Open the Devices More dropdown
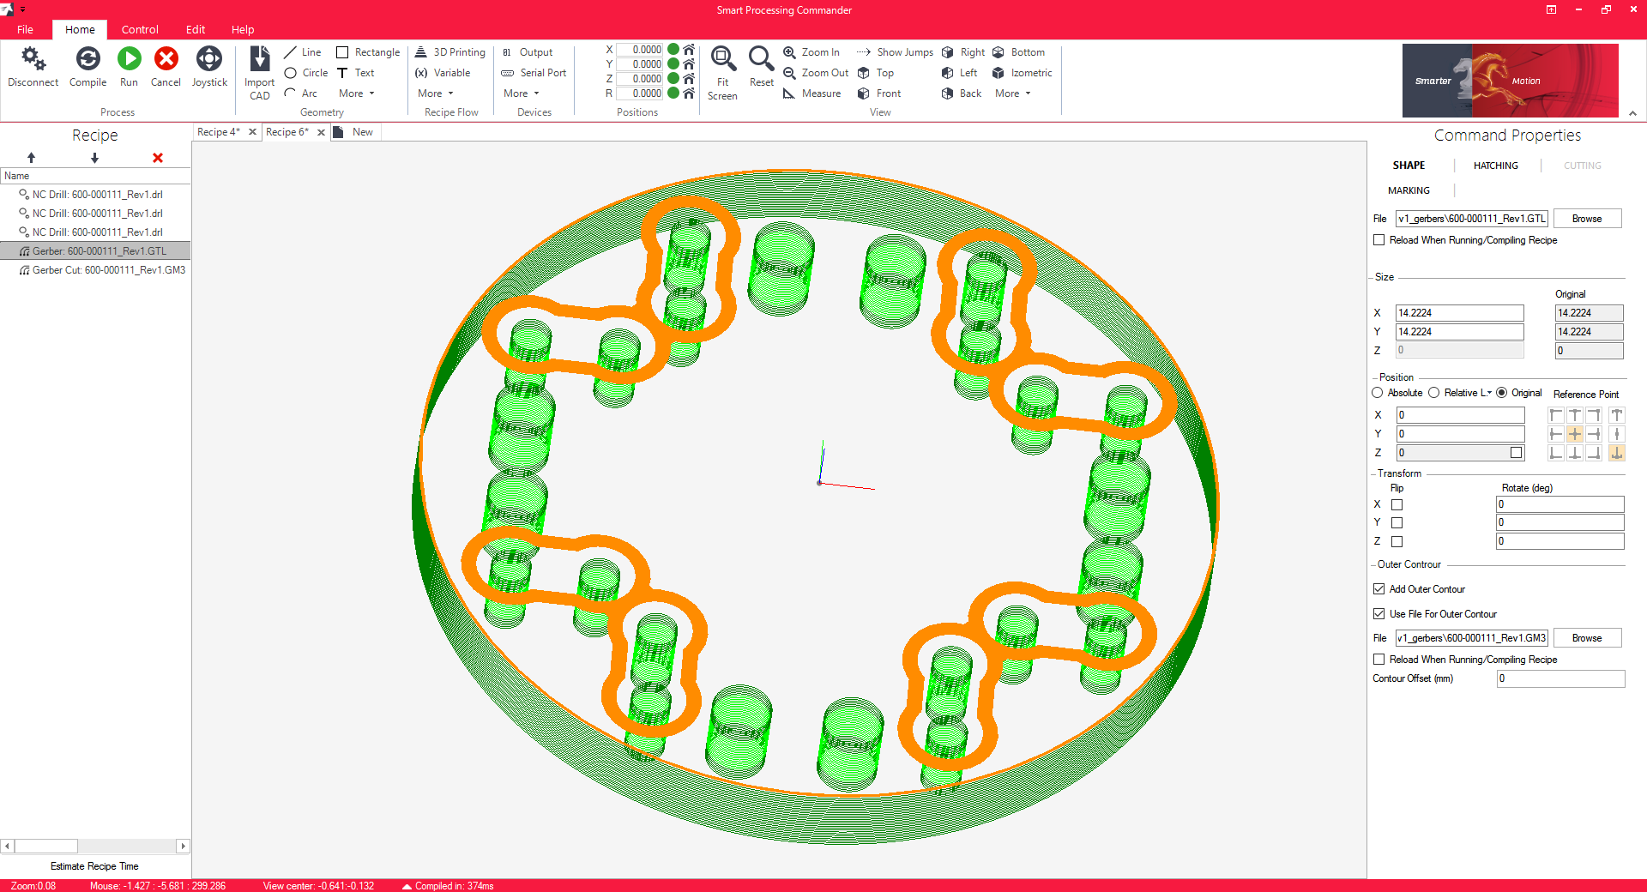This screenshot has height=892, width=1647. click(521, 93)
